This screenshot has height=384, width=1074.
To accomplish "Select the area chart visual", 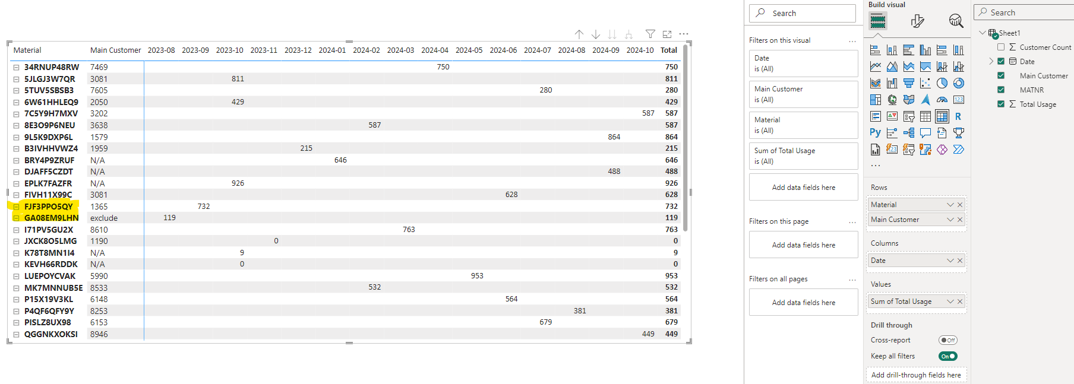I will (892, 67).
